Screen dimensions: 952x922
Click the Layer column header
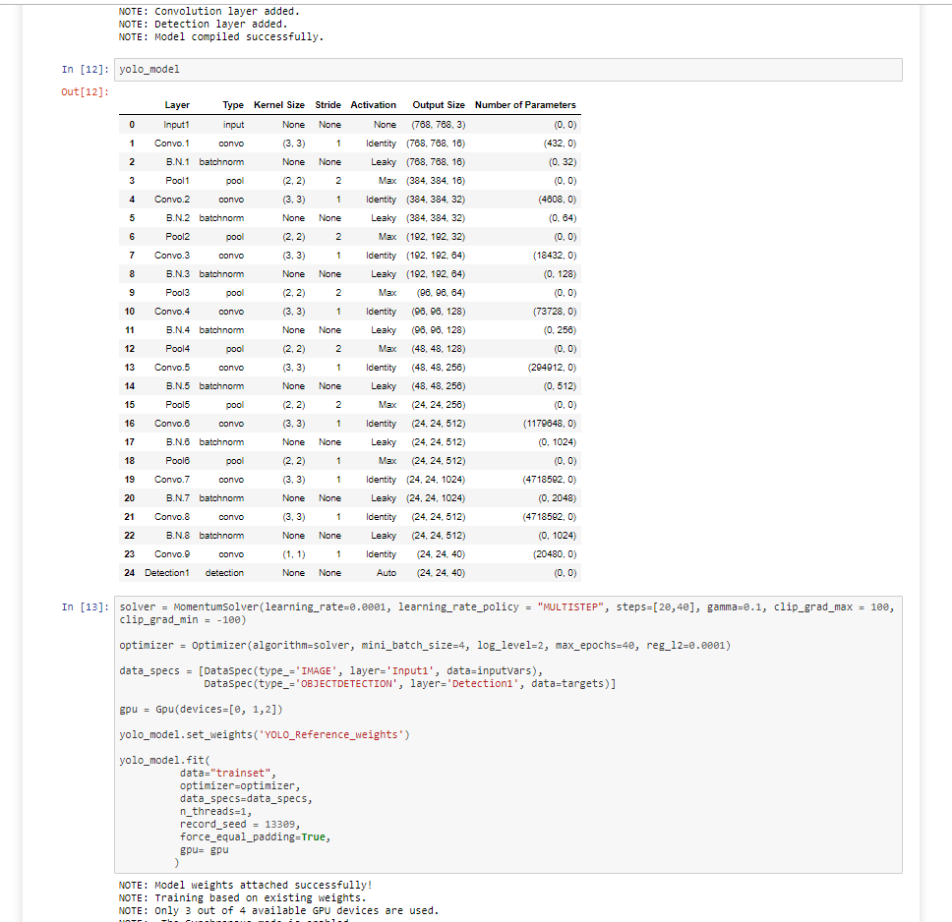click(x=177, y=105)
